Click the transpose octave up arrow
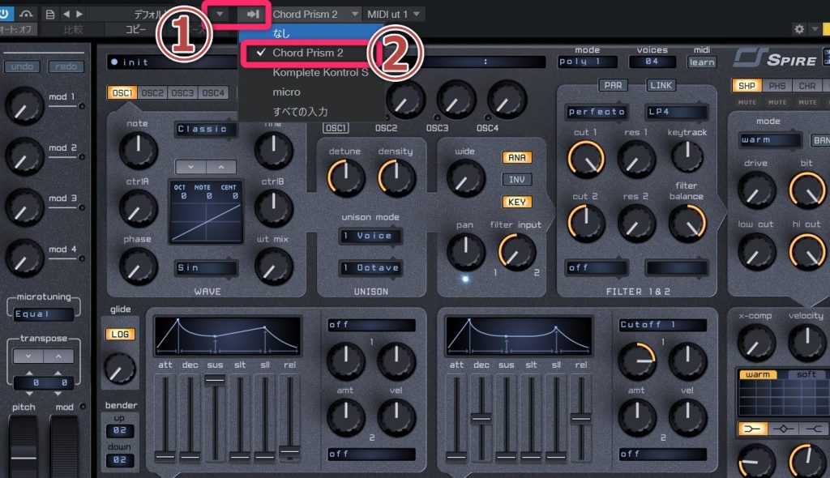This screenshot has height=478, width=830. tap(57, 357)
